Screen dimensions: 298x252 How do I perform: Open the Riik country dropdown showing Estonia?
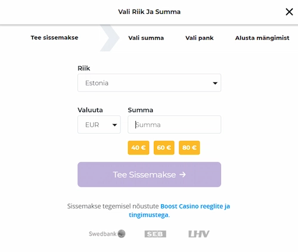tap(149, 83)
